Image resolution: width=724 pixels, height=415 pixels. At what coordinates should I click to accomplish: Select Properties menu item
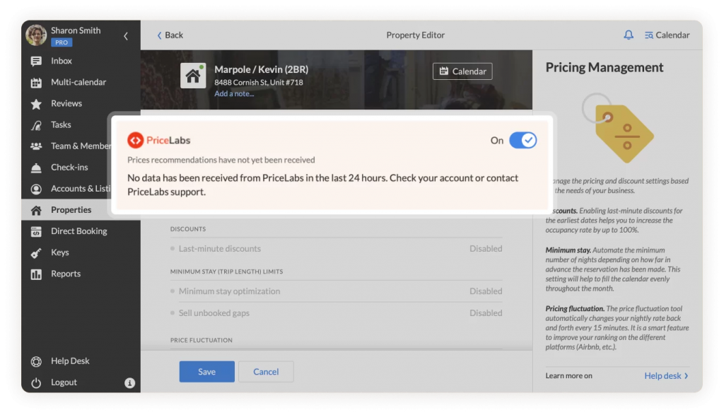81,210
